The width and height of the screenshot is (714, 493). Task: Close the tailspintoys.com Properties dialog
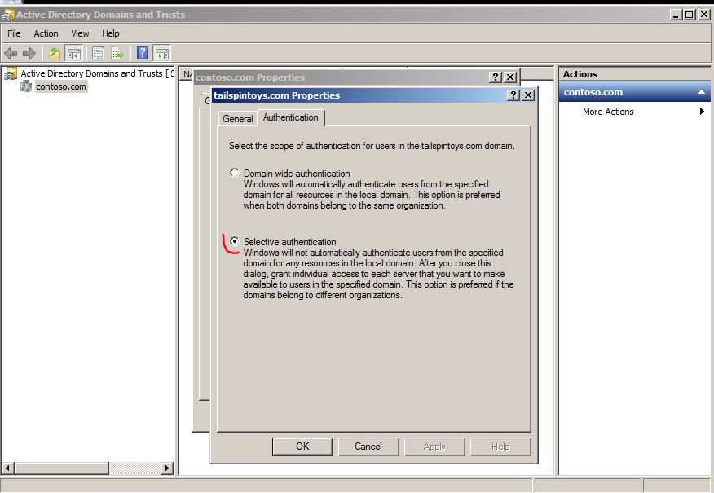pyautogui.click(x=528, y=95)
